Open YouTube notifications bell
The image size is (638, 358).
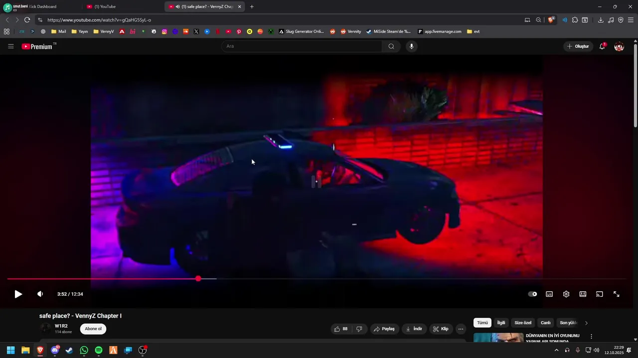(x=602, y=46)
